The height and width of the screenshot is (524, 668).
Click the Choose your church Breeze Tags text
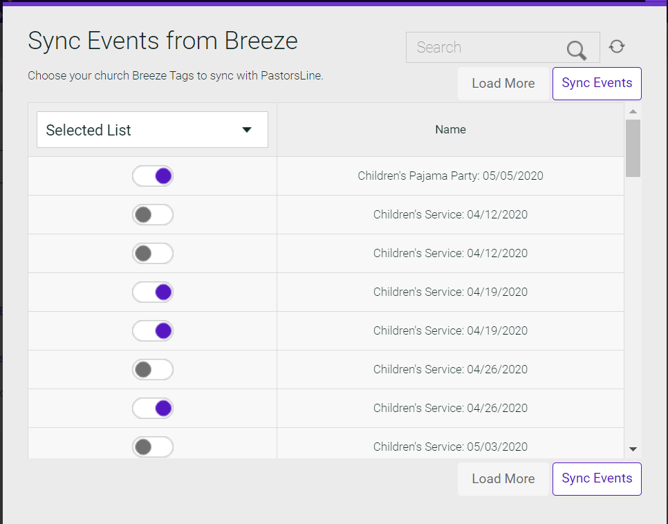pos(176,76)
